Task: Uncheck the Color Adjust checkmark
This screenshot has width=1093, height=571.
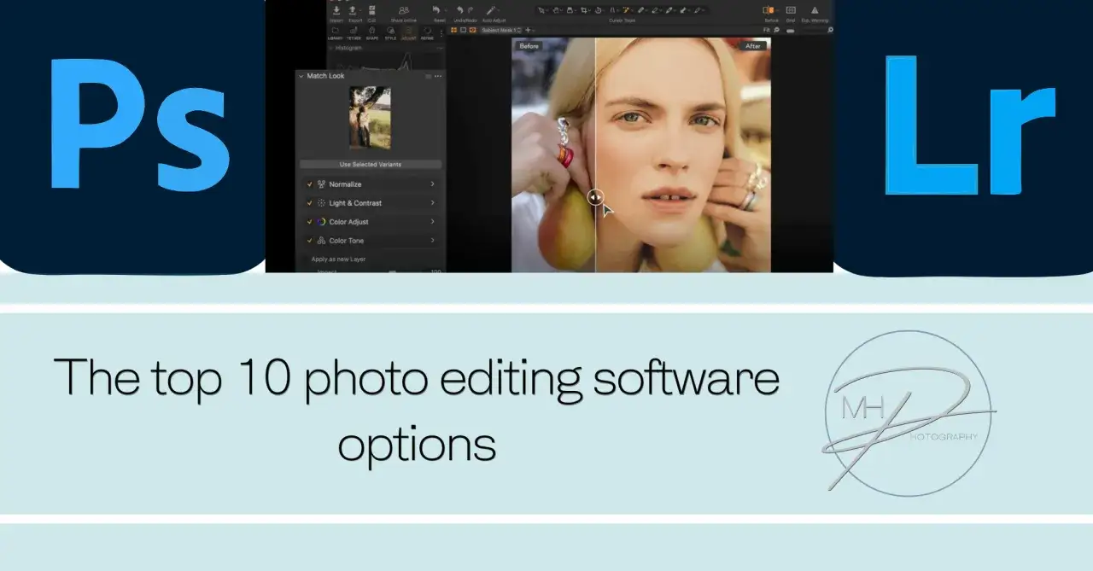Action: tap(309, 222)
